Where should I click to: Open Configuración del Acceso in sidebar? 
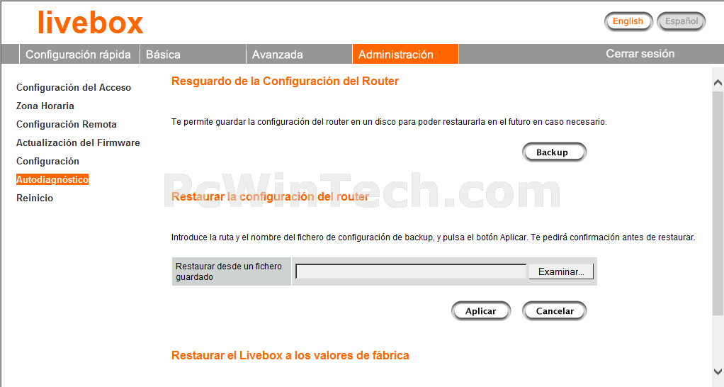[x=74, y=87]
